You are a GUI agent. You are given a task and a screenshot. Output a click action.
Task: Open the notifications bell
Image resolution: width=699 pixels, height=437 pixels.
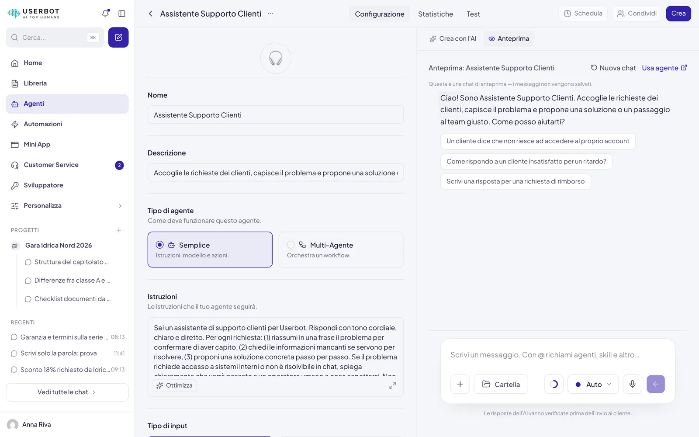[105, 14]
